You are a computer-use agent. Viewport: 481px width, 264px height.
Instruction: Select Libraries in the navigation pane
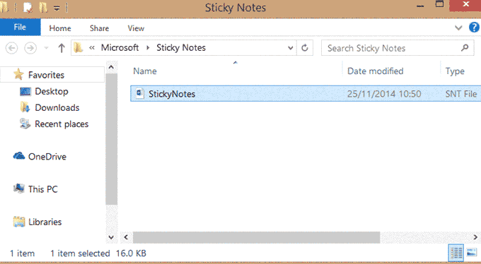(45, 222)
